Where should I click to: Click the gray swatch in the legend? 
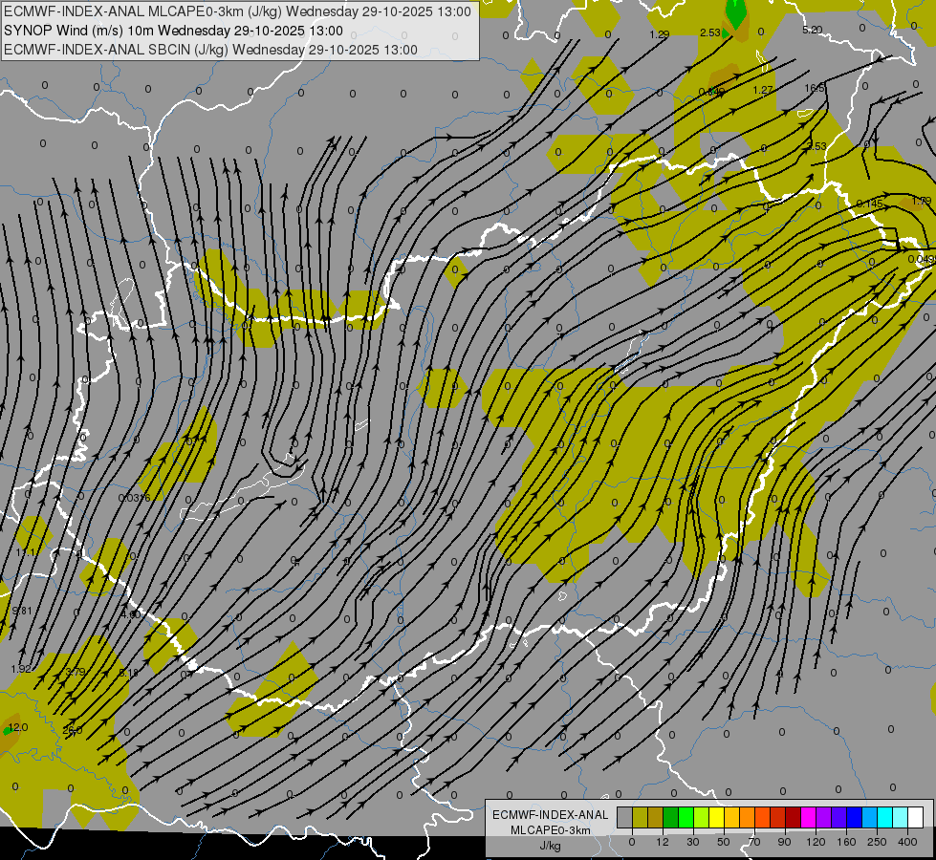coord(625,817)
